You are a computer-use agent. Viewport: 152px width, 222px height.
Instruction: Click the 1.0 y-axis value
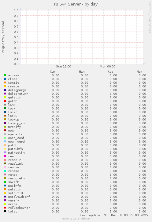[x=16, y=10]
